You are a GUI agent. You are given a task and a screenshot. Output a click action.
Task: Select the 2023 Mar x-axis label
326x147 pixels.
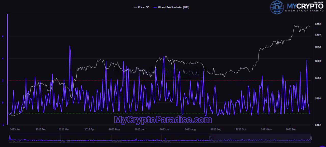(64, 129)
